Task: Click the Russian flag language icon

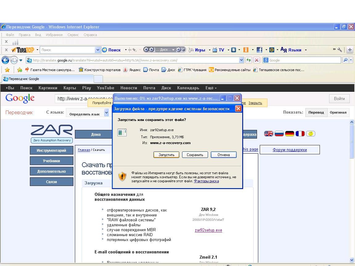Action: click(279, 134)
